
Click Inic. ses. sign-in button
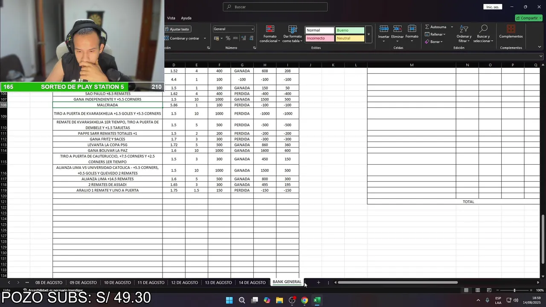(x=493, y=7)
